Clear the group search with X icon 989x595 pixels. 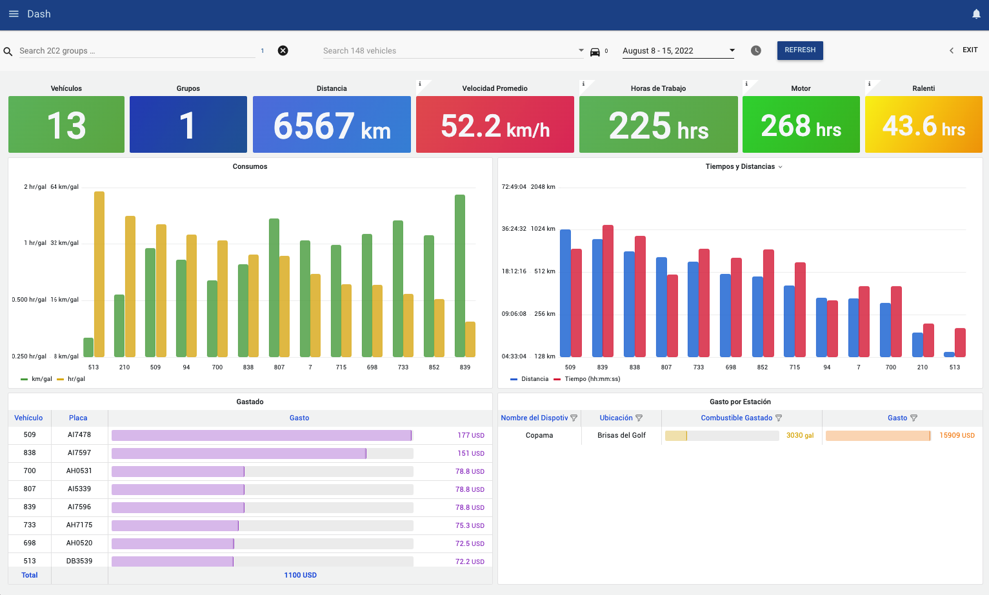point(283,50)
